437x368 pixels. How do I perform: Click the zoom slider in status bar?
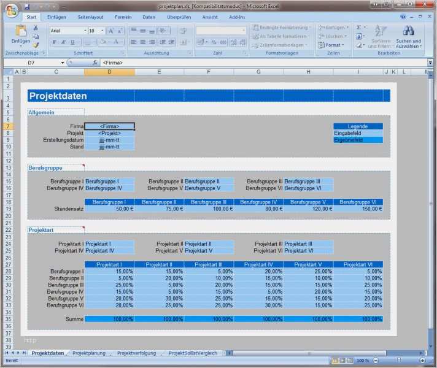[398, 361]
